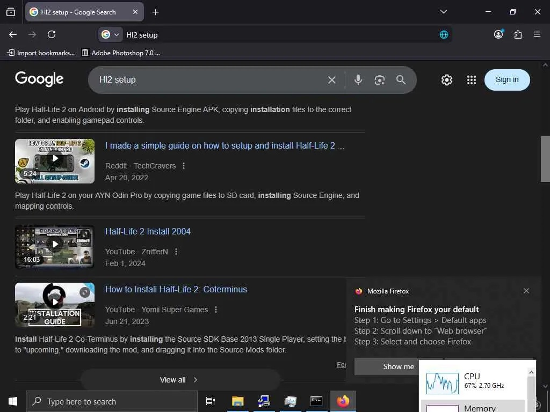
Task: Open the simple guide Half-Life 2 link
Action: [x=225, y=146]
